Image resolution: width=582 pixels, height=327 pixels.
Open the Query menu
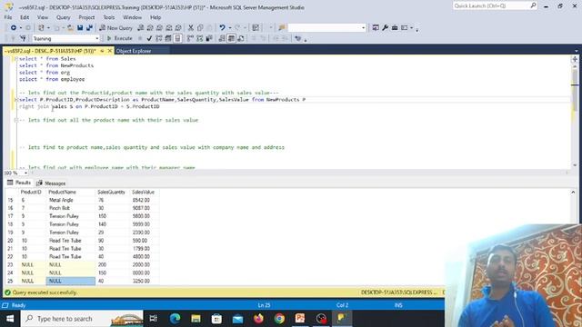coord(63,17)
